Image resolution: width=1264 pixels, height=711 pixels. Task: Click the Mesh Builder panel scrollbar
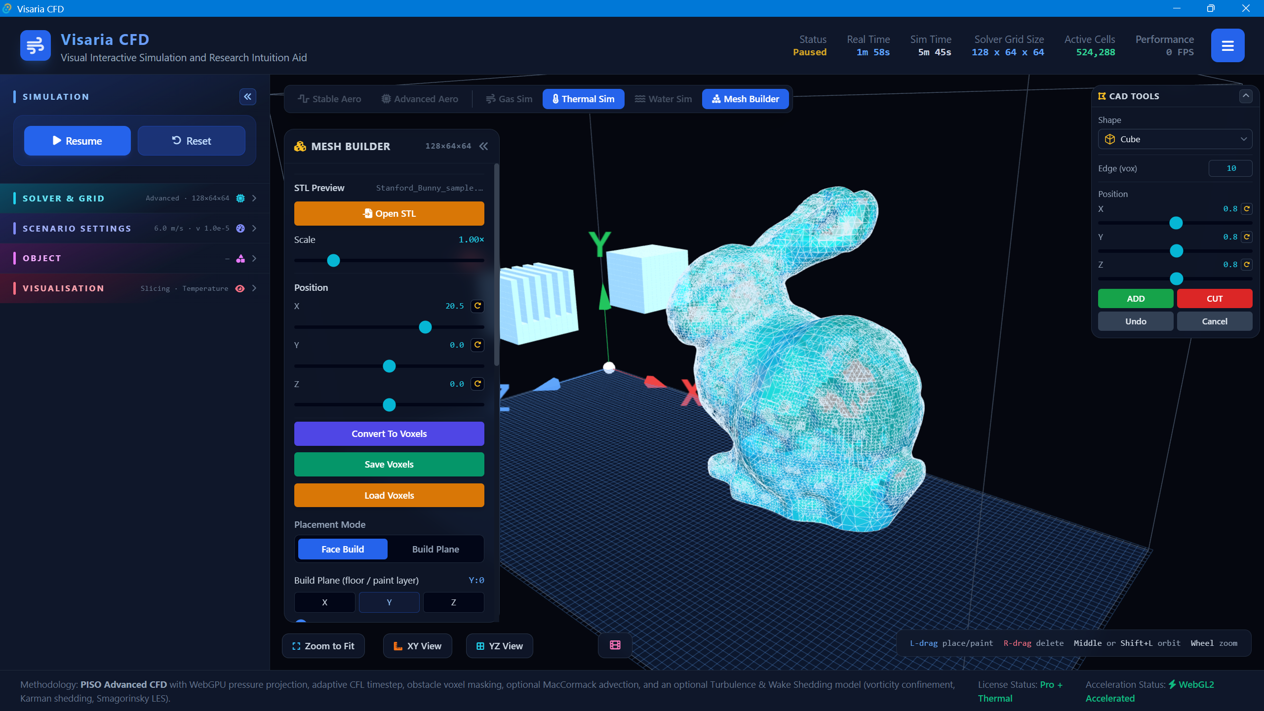(x=496, y=265)
